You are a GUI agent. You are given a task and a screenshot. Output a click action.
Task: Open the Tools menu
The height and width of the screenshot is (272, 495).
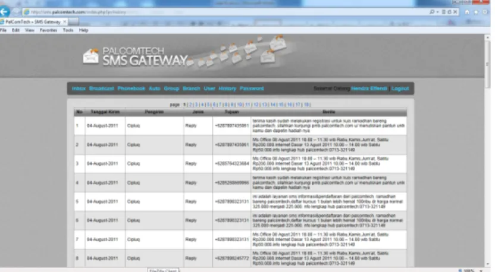68,30
